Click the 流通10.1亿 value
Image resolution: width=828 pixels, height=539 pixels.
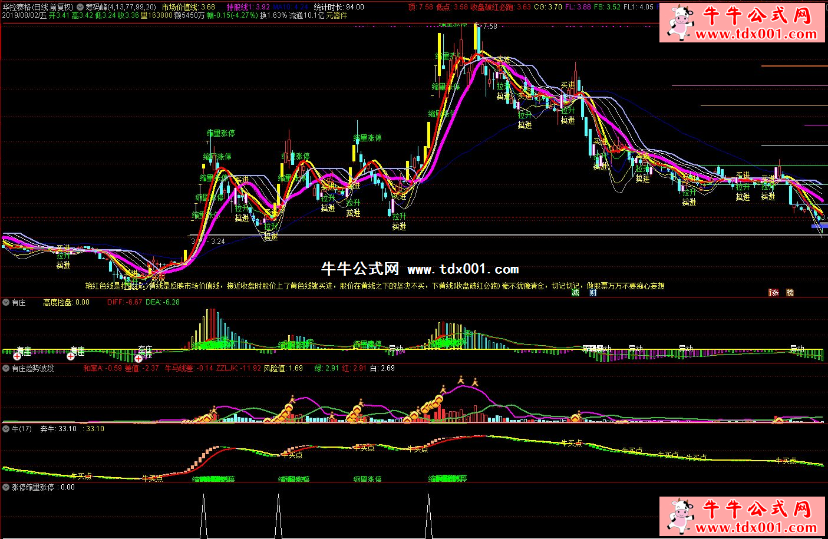coord(306,15)
